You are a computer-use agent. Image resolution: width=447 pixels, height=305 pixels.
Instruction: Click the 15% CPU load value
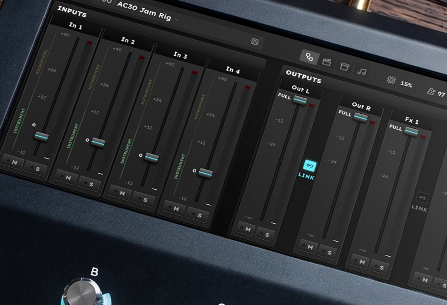(406, 85)
